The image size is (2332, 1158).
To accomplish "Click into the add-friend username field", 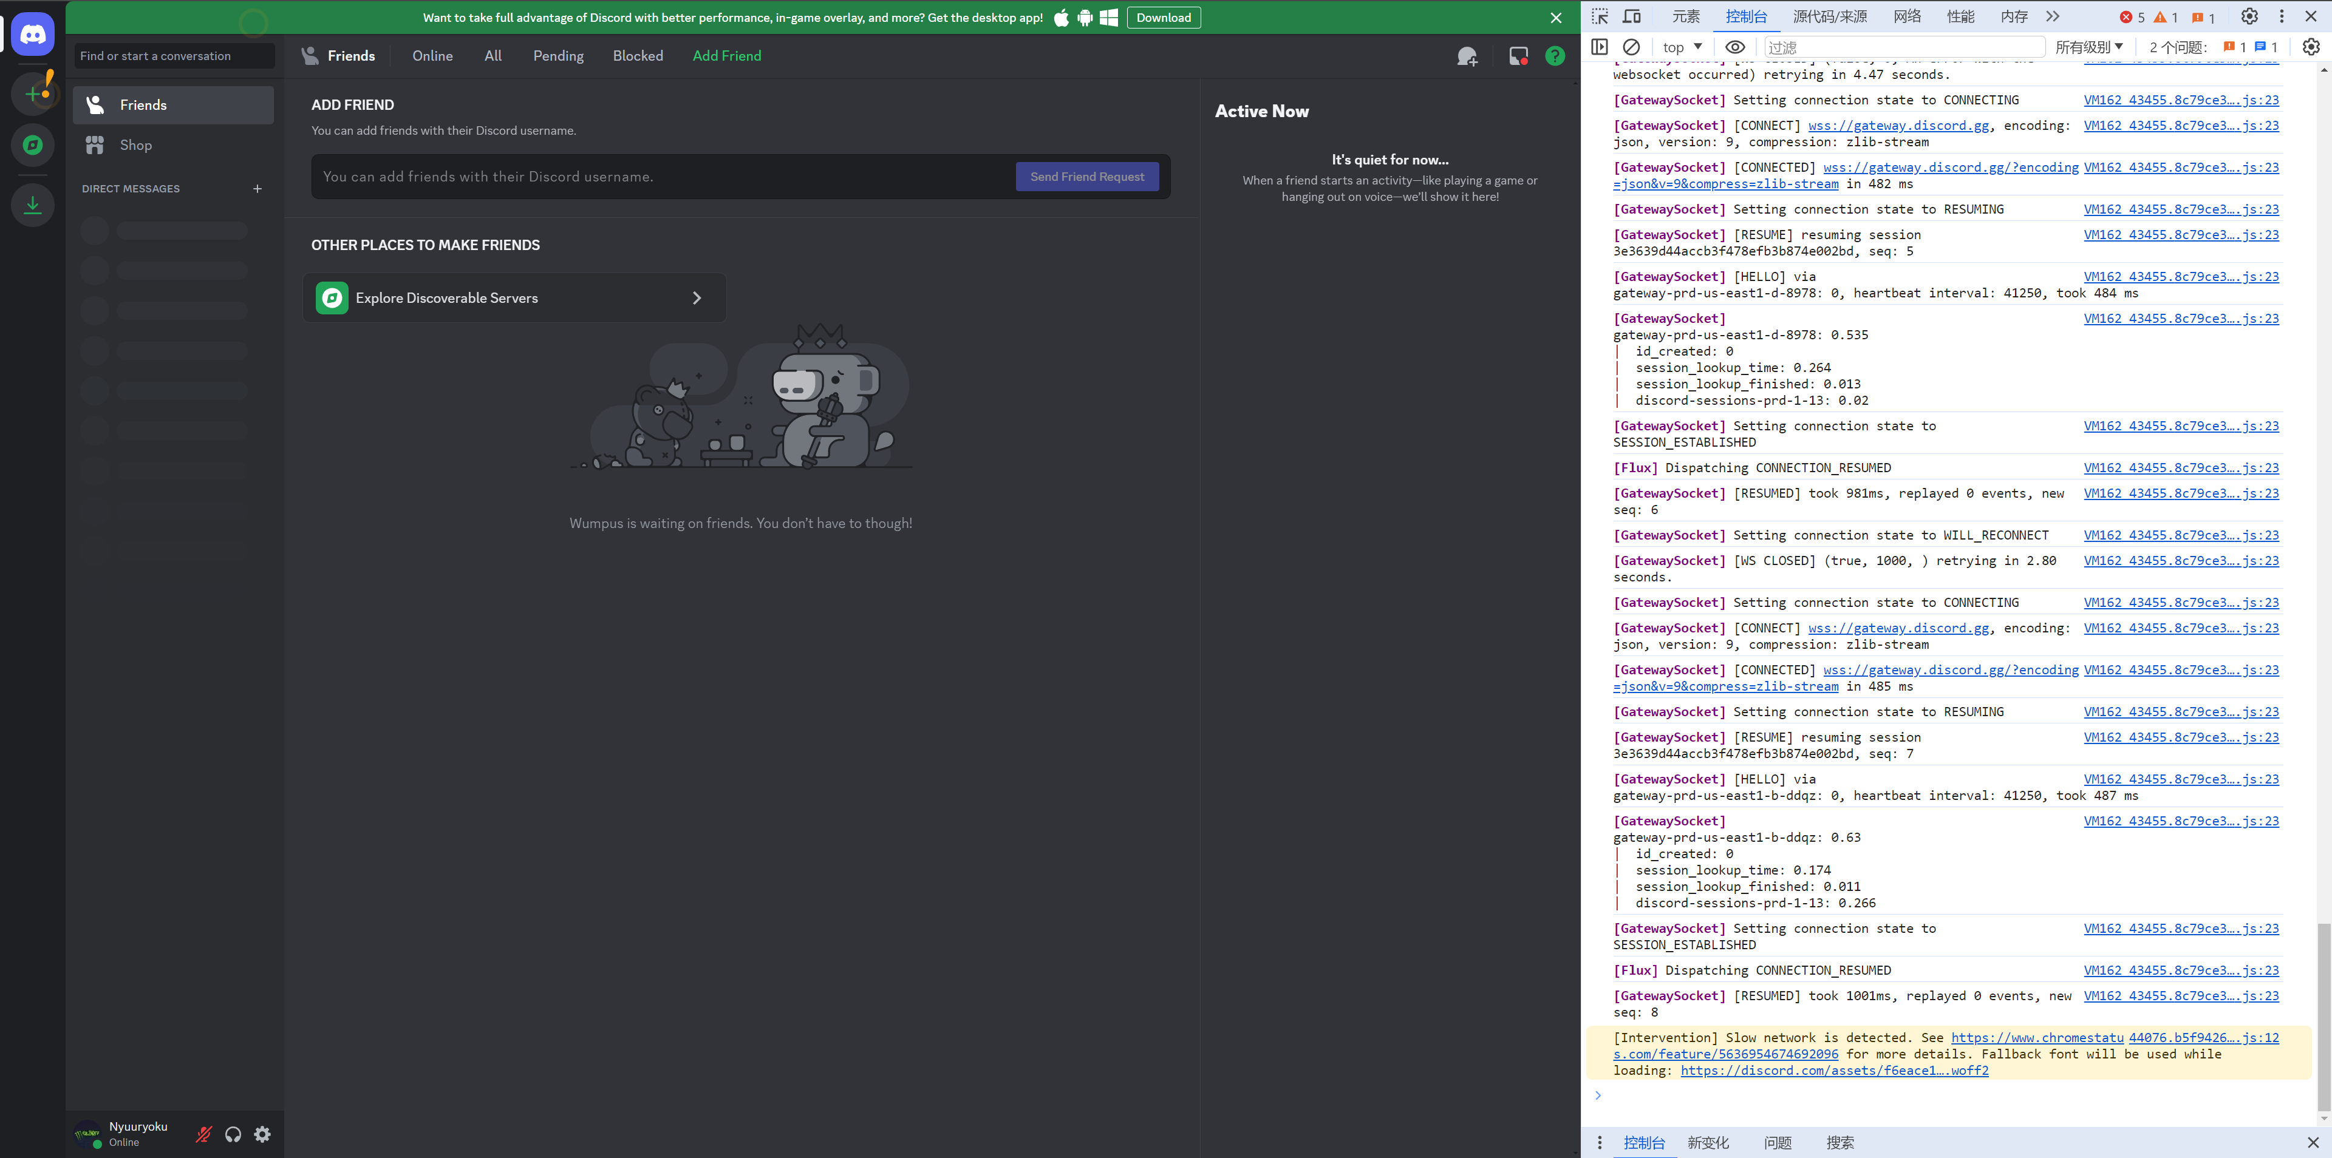I will tap(666, 177).
